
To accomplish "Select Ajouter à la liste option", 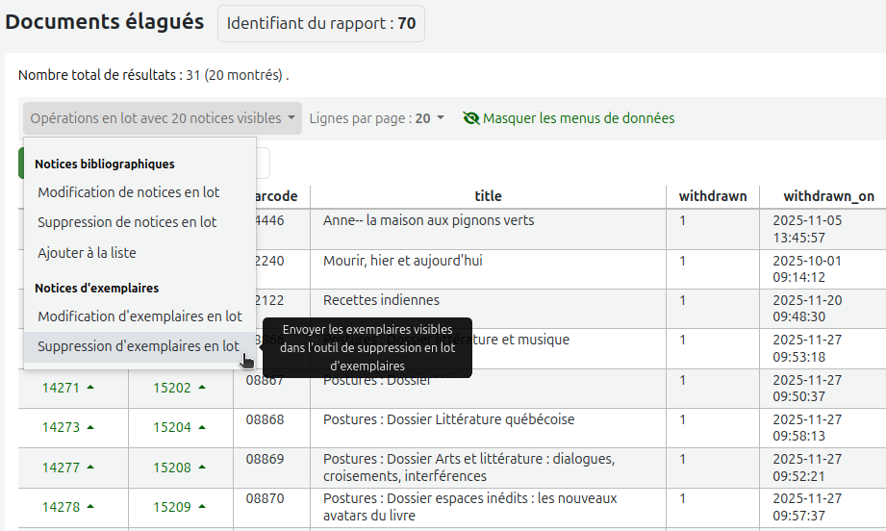I will [x=87, y=252].
